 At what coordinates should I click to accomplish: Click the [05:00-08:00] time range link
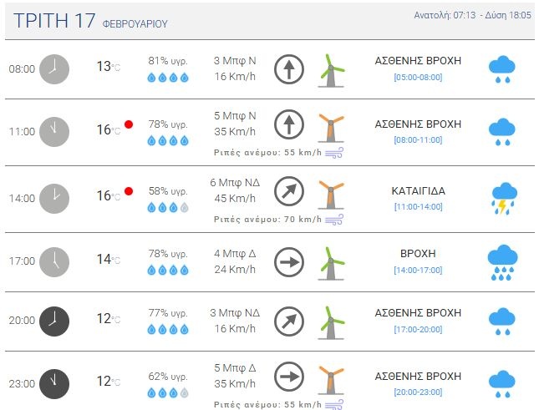[418, 78]
